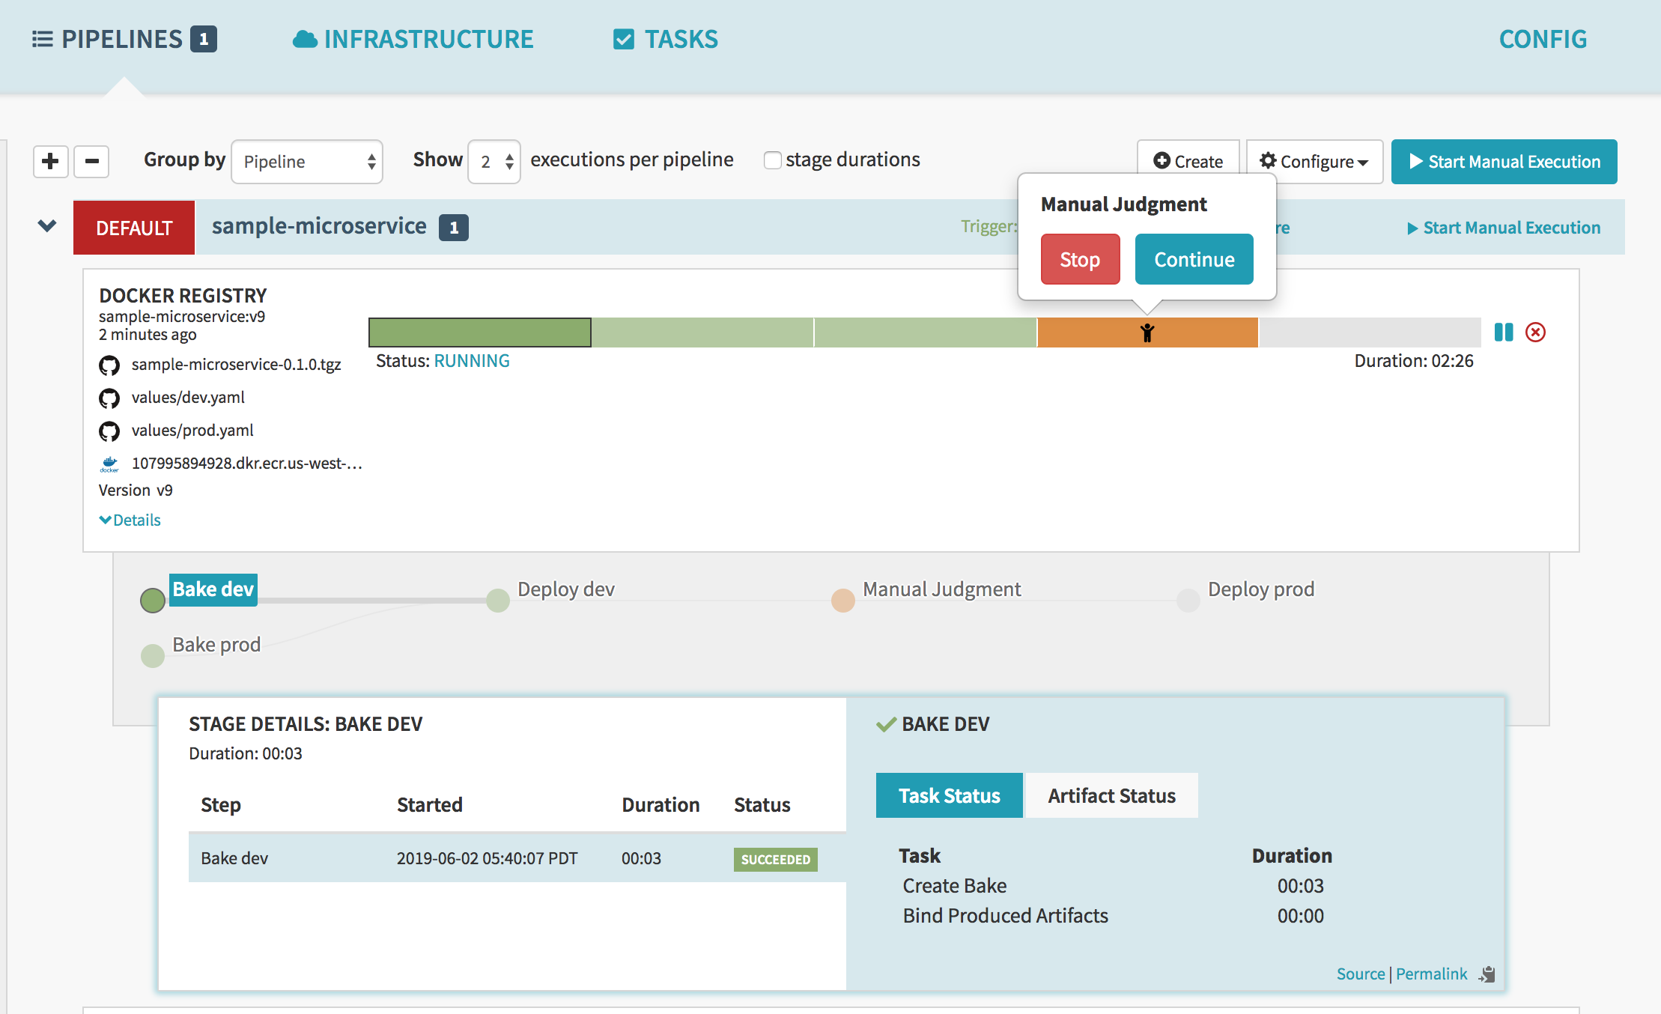
Task: Toggle the stage durations checkbox
Action: click(x=771, y=160)
